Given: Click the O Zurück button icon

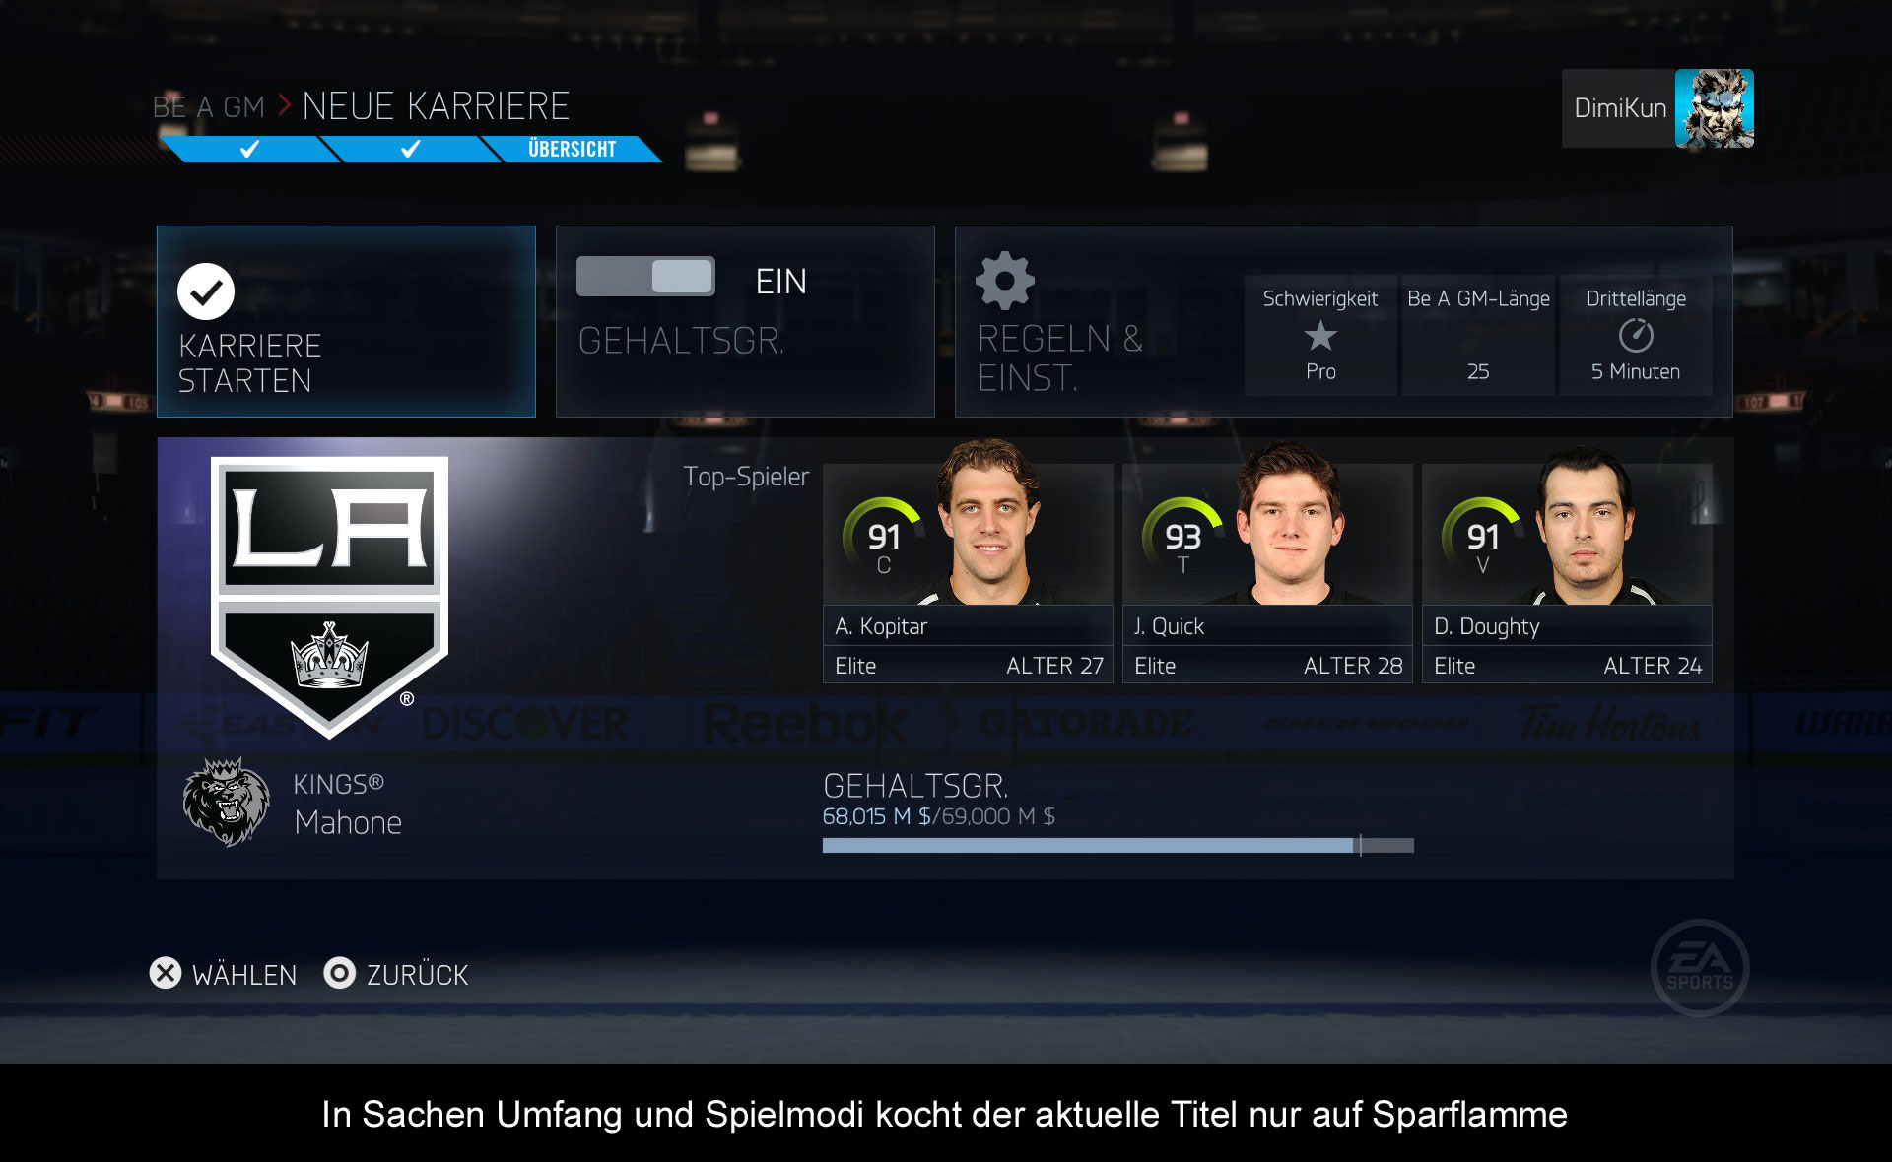Looking at the screenshot, I should [x=339, y=973].
